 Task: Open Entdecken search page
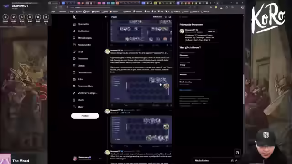point(81,31)
